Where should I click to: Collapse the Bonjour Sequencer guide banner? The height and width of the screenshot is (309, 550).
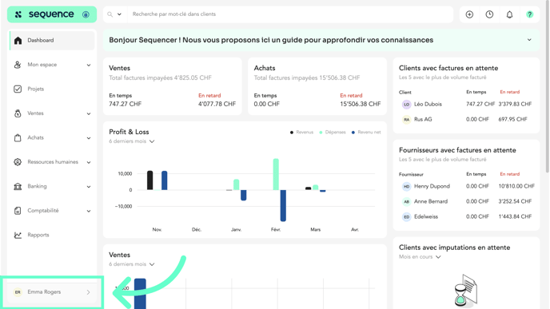coord(529,40)
